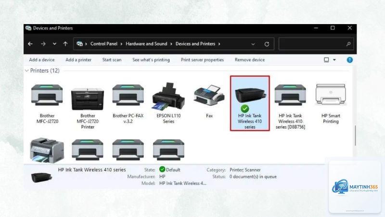Click Remove device

click(250, 60)
